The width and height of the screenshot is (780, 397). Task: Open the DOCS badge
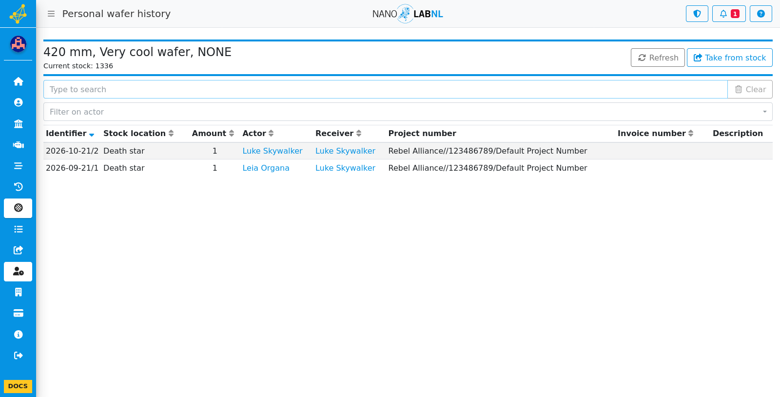tap(18, 386)
